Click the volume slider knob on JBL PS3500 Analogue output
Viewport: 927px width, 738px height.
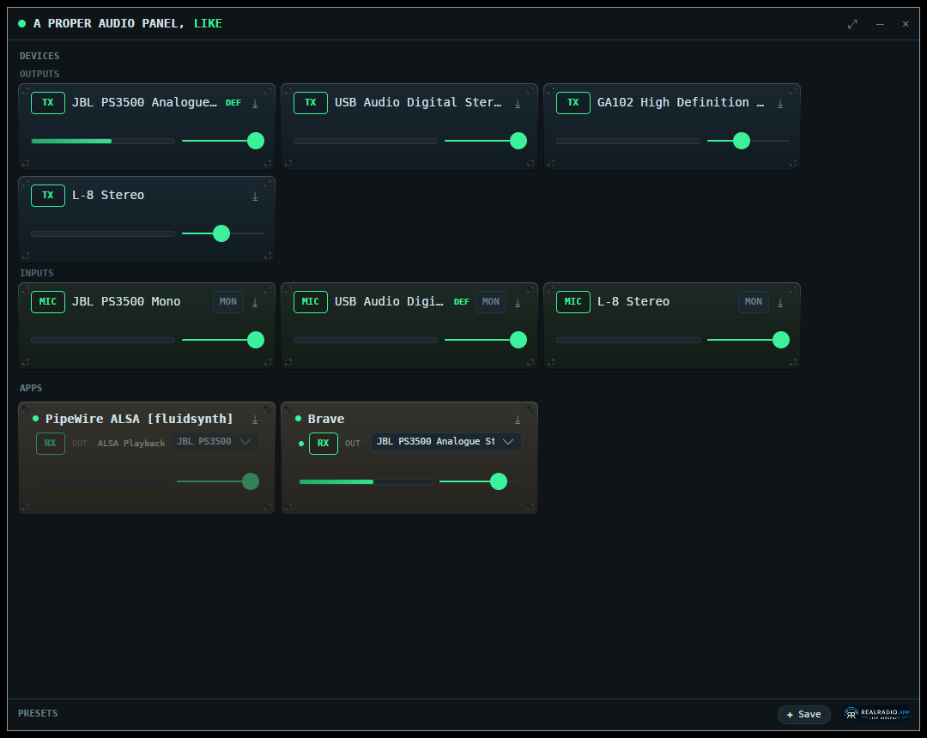click(x=256, y=141)
